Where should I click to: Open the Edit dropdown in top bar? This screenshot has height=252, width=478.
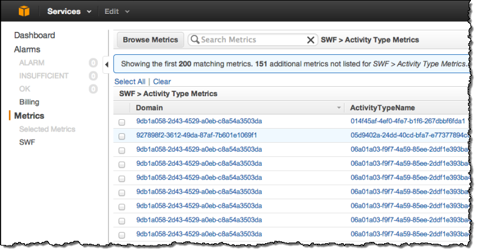(x=117, y=11)
